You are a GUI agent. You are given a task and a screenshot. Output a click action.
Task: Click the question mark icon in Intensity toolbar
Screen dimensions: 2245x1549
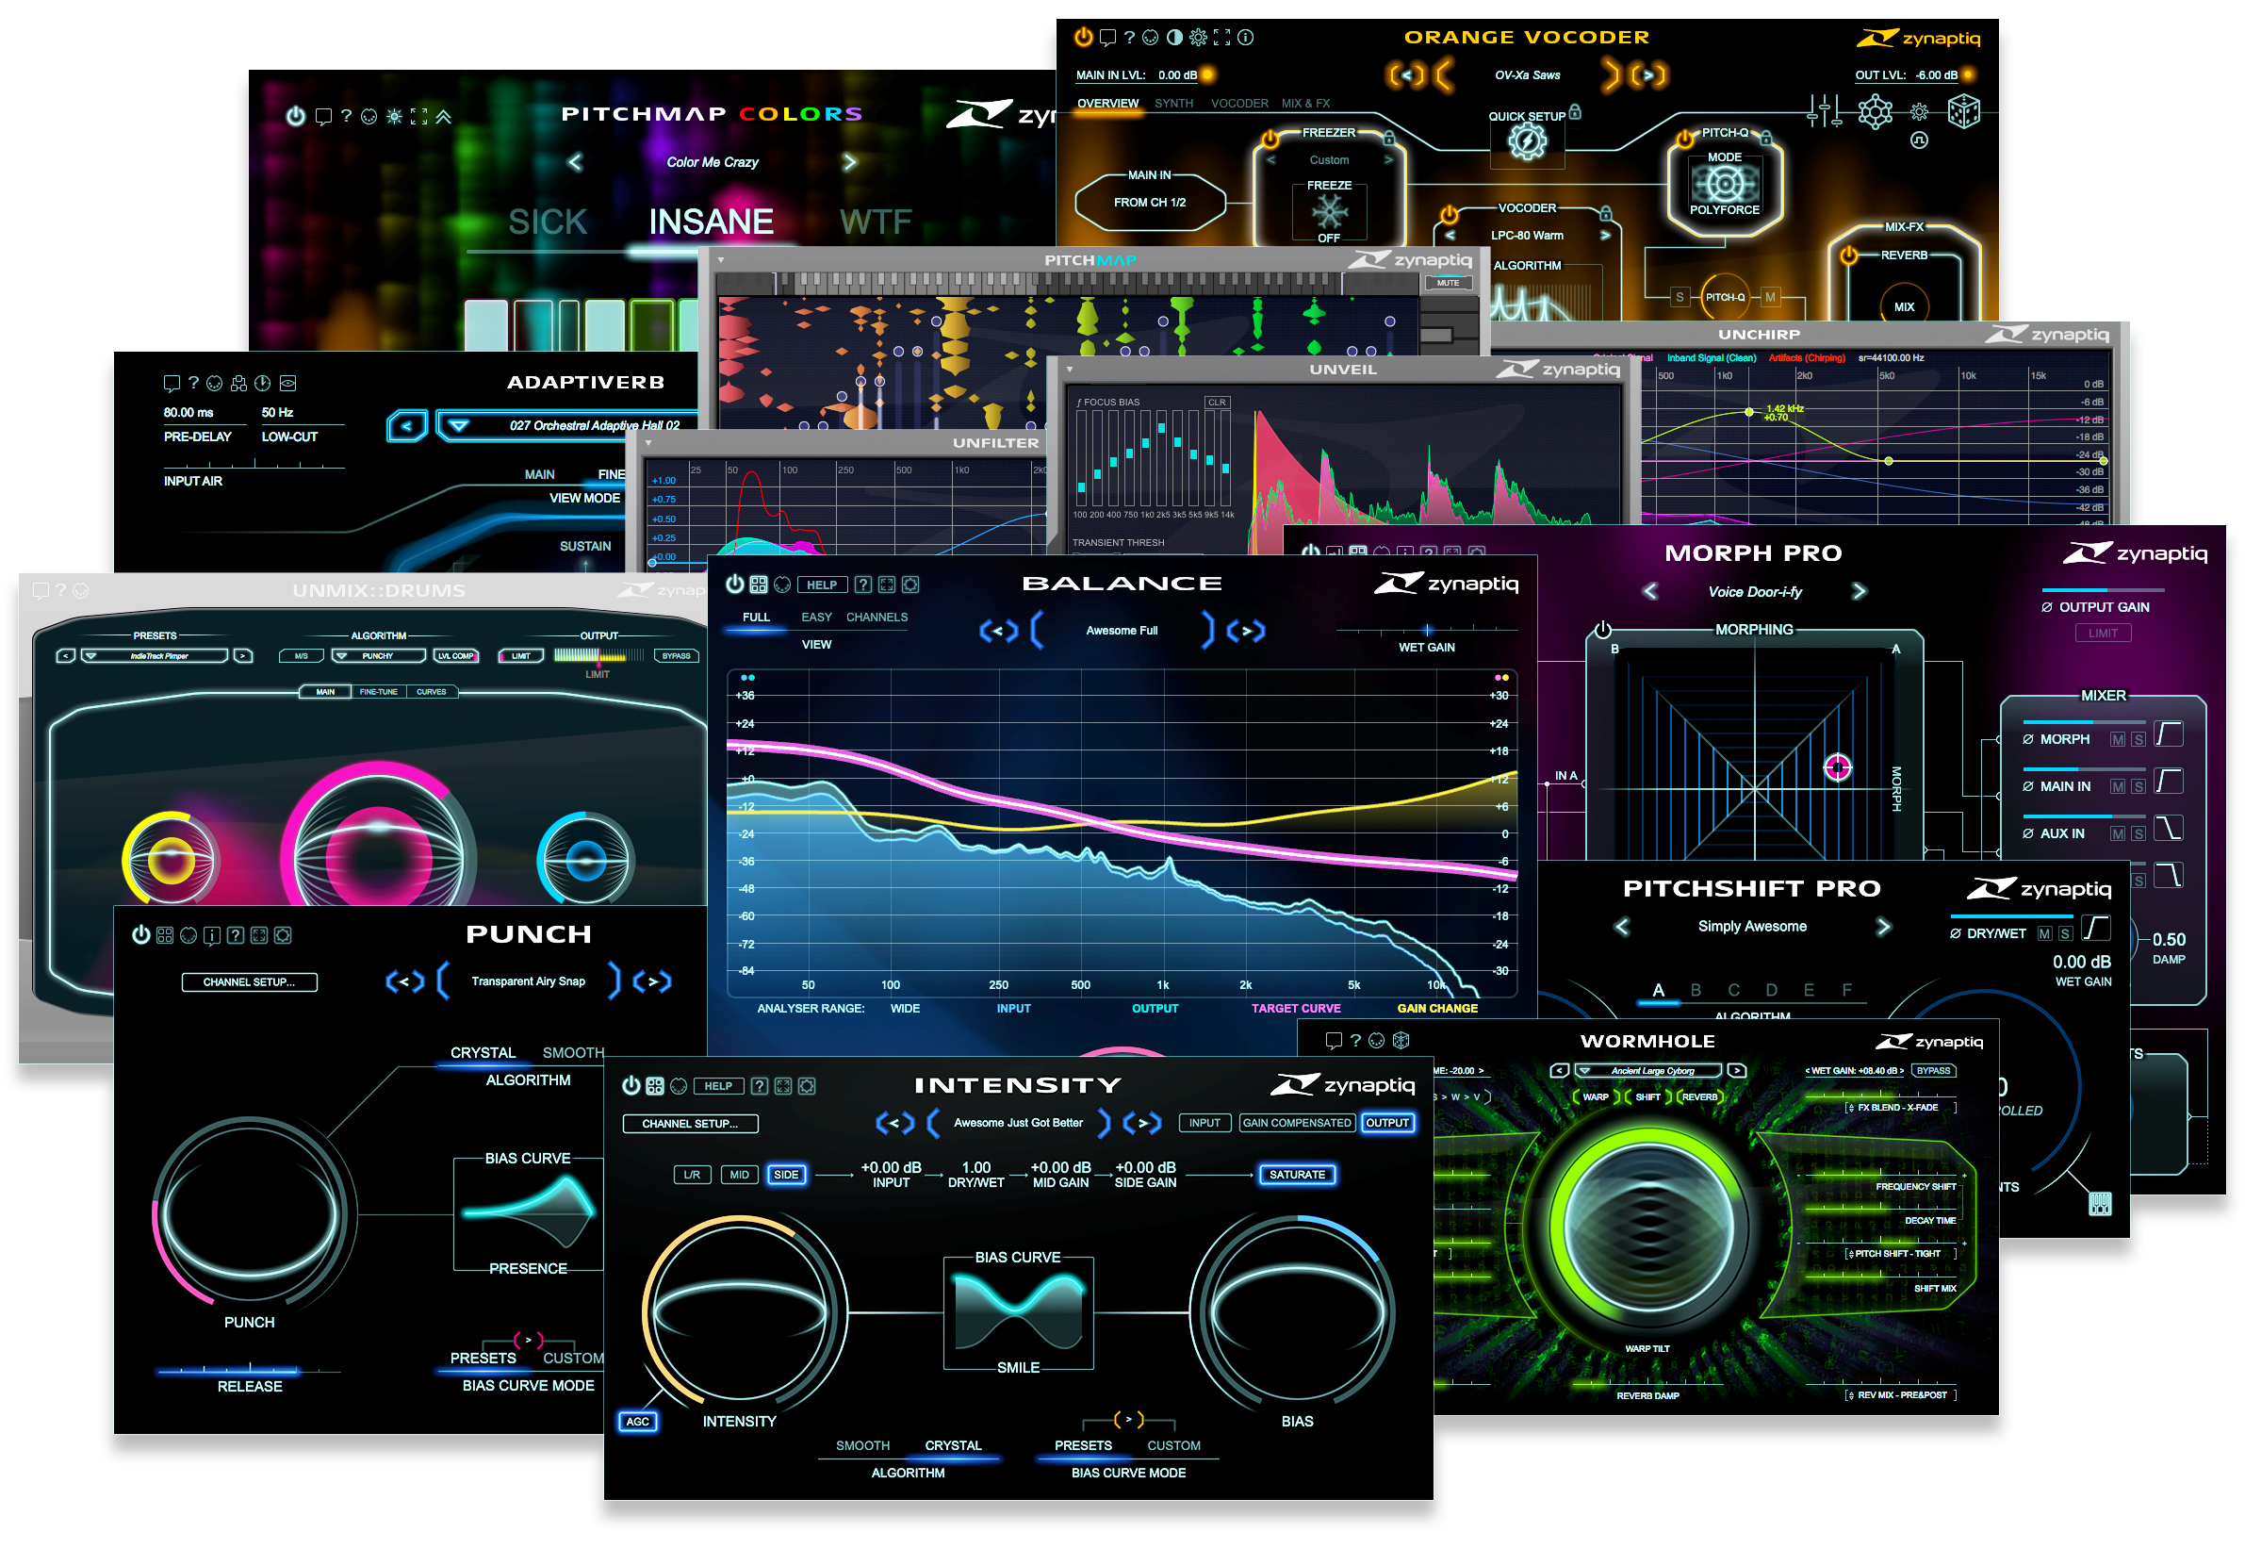760,1086
